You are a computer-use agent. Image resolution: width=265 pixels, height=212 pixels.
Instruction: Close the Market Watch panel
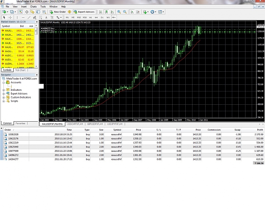(x=36, y=22)
